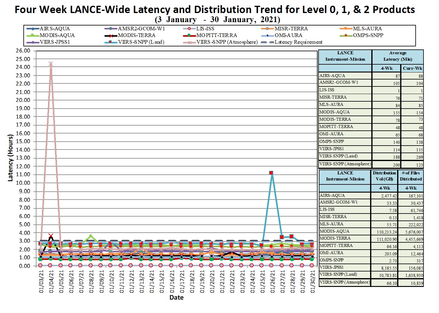Click the Date axis label
The width and height of the screenshot is (439, 313).
pos(176,298)
